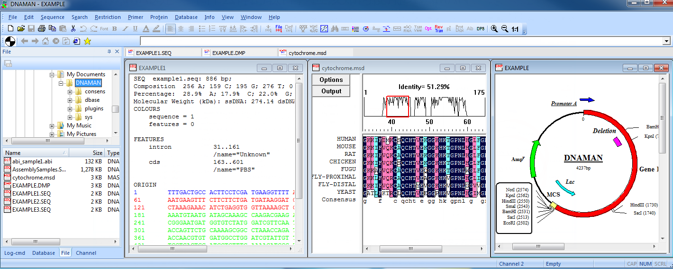Image resolution: width=673 pixels, height=269 pixels.
Task: Click the Tran View toolbar icon
Action: pos(418,28)
